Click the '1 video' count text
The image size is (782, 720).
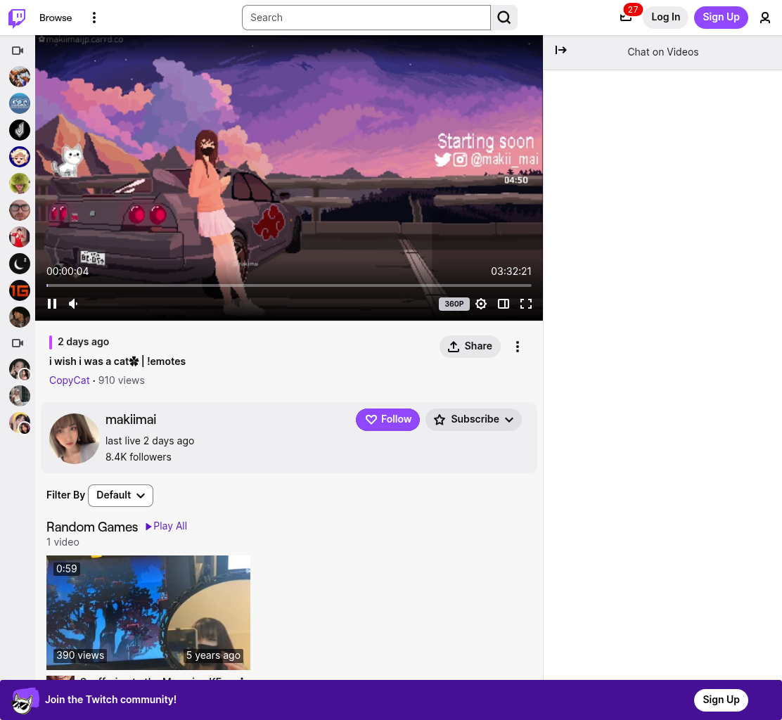point(63,542)
